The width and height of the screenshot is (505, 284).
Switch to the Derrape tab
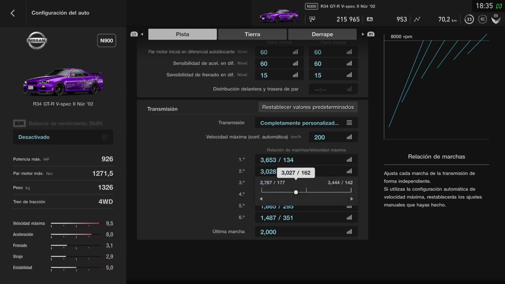tap(322, 34)
